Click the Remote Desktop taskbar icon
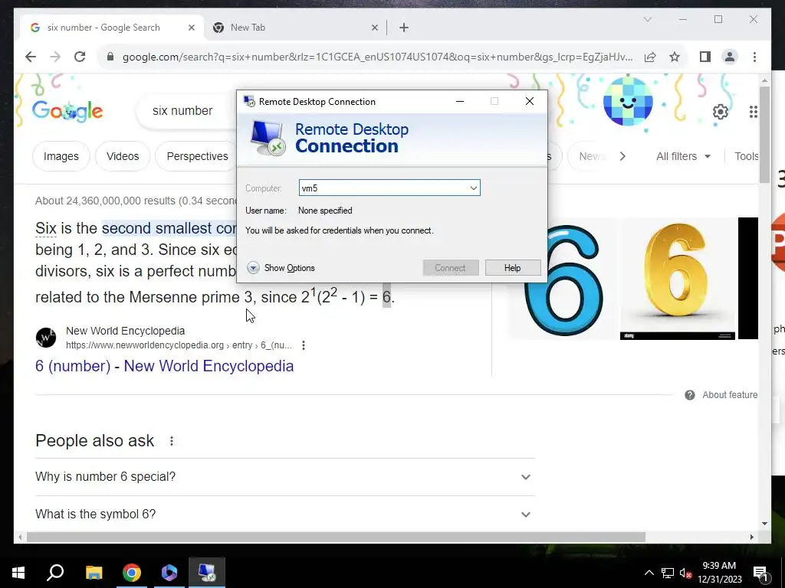 point(207,573)
